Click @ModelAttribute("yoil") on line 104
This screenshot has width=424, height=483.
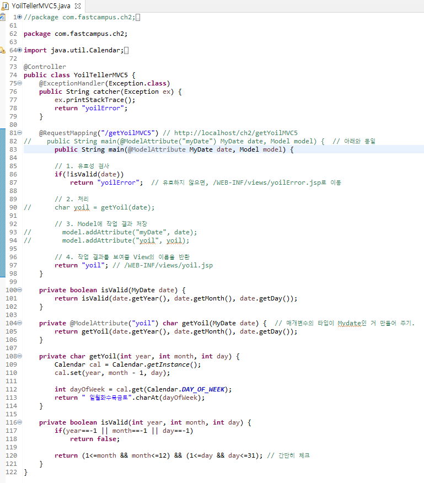[x=114, y=323]
